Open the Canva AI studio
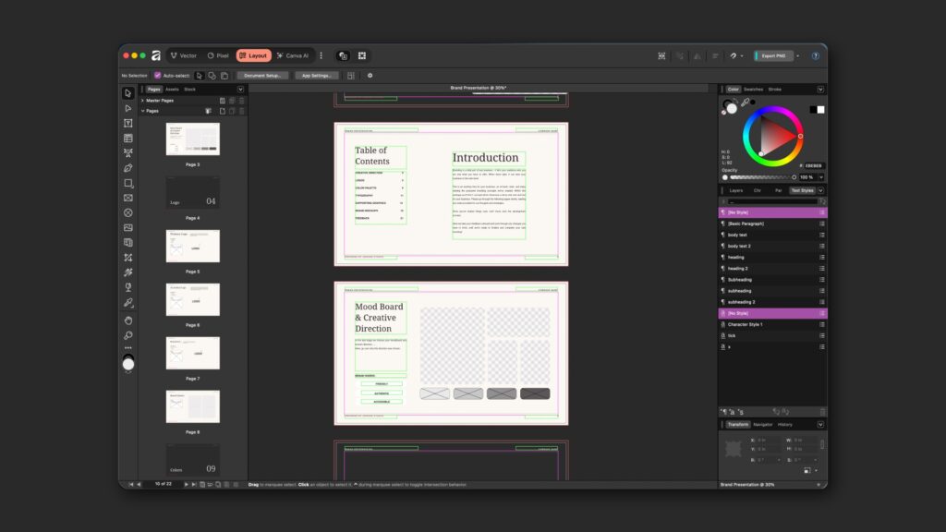Screen dimensions: 946x532 pyautogui.click(x=293, y=55)
